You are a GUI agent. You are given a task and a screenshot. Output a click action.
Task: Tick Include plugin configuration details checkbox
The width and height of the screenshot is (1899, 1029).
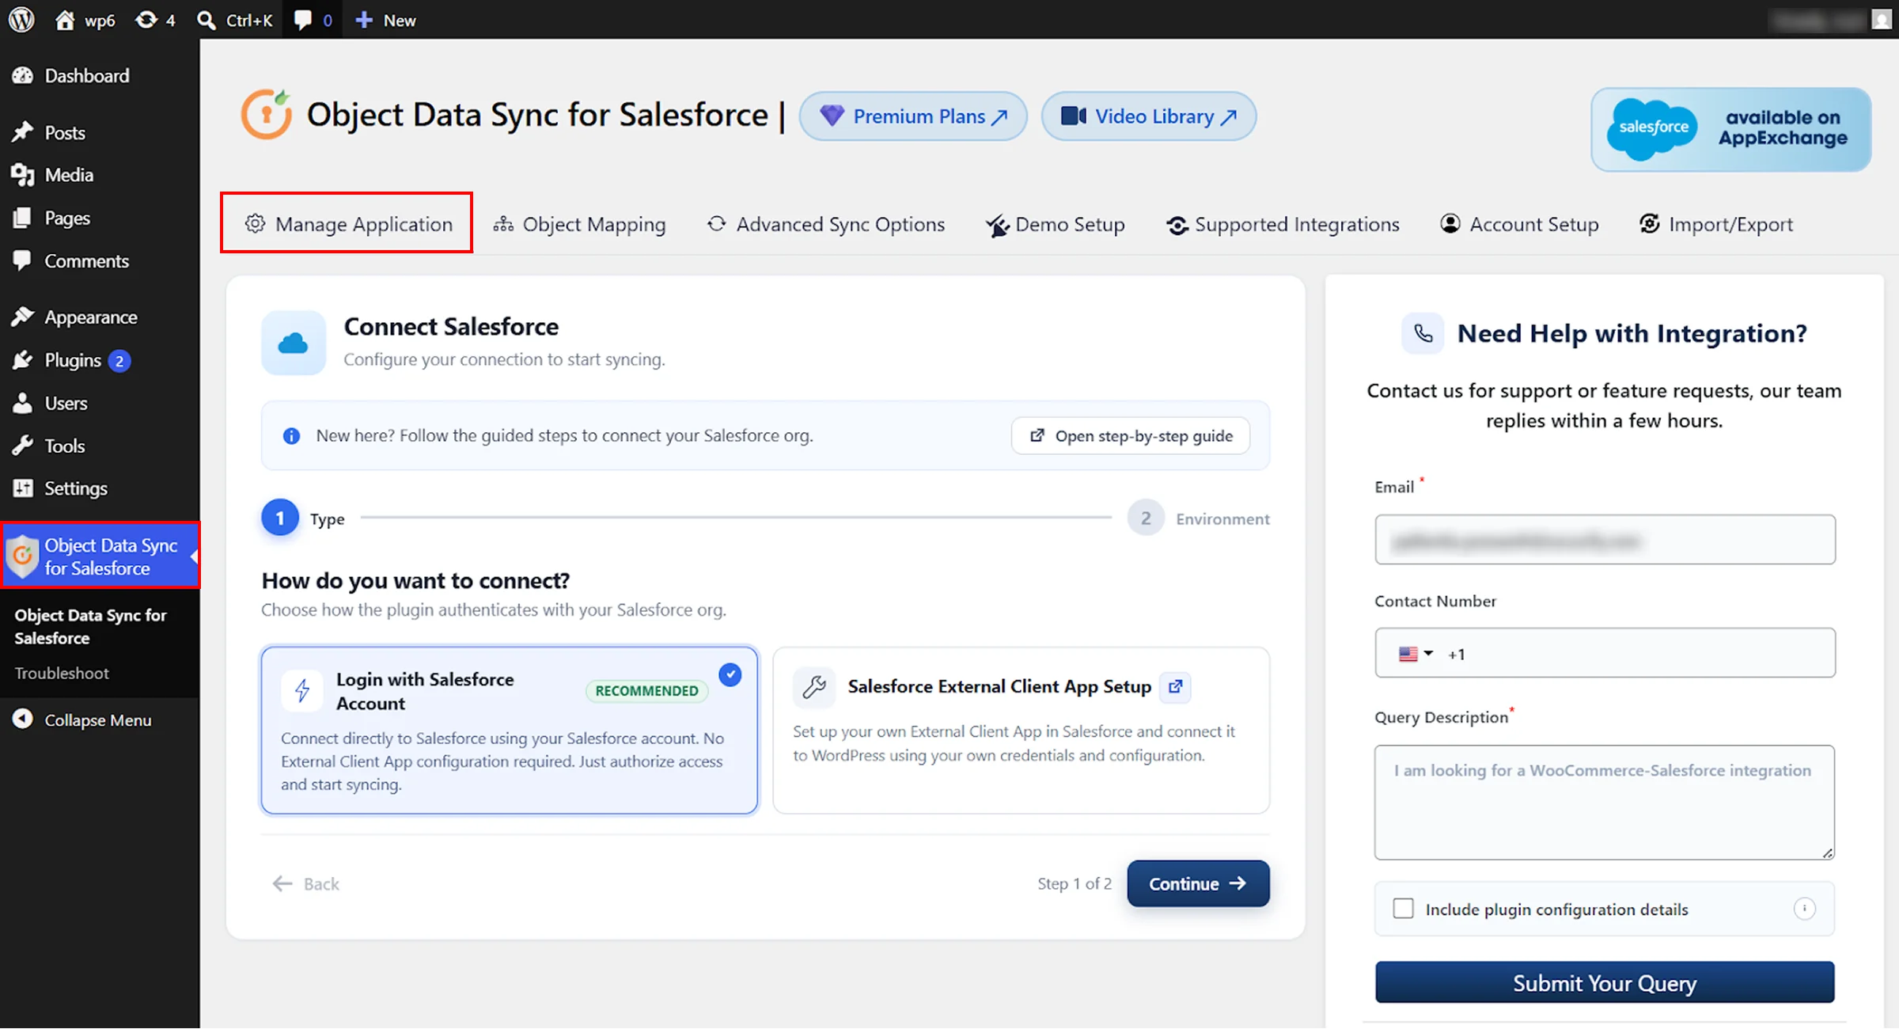(1403, 908)
